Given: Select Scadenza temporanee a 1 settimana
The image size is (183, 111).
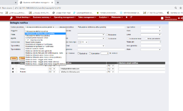Looking at the screenshot, I should click(x=45, y=47).
